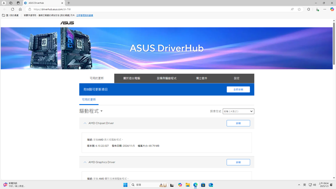The width and height of the screenshot is (336, 189).
Task: Open Microsoft Store from taskbar
Action: click(x=203, y=185)
